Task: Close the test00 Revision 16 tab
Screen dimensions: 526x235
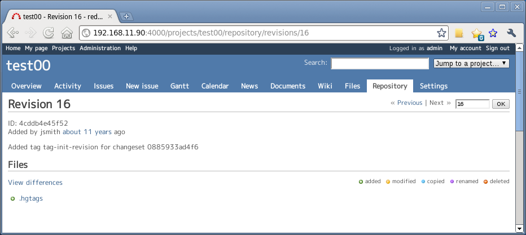Action: coord(109,16)
